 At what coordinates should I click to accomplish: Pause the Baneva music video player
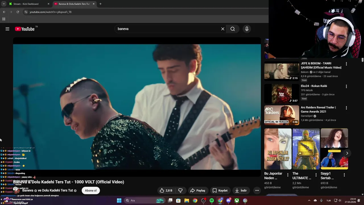[x=137, y=107]
